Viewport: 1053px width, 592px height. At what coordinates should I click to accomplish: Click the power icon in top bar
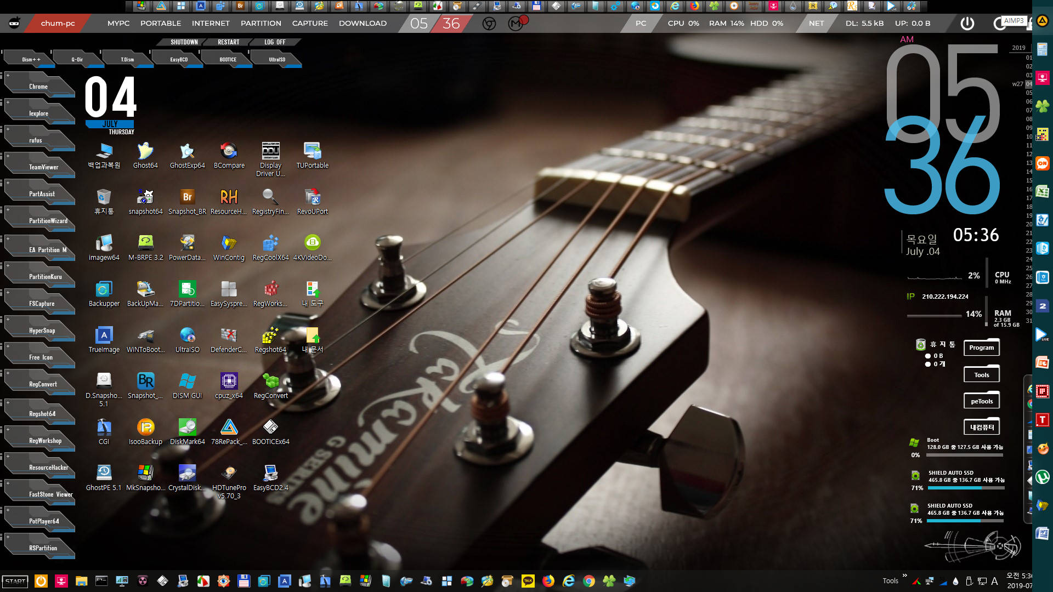coord(967,24)
